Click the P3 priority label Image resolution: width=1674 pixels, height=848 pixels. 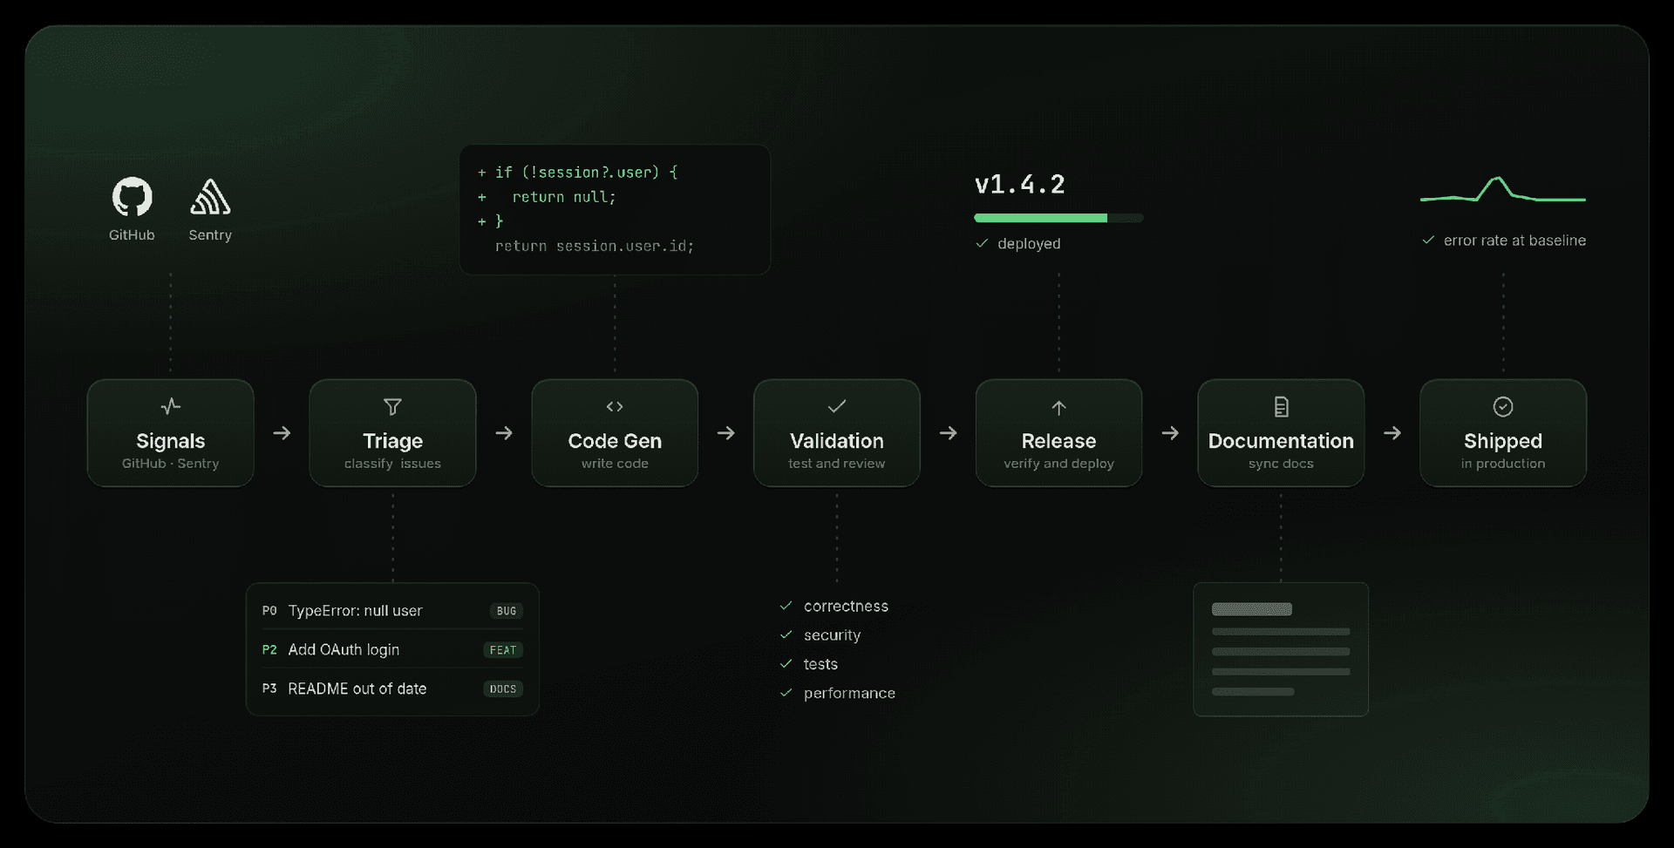click(x=269, y=689)
